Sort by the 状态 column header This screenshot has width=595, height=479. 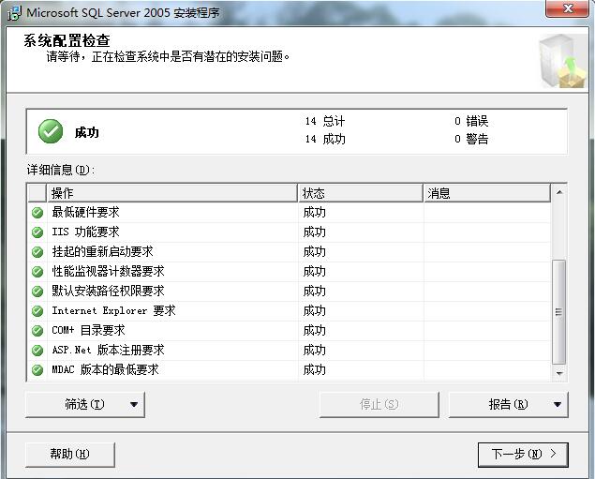[x=361, y=193]
